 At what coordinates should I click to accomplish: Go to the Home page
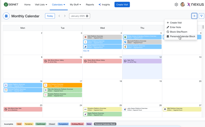(x=27, y=5)
